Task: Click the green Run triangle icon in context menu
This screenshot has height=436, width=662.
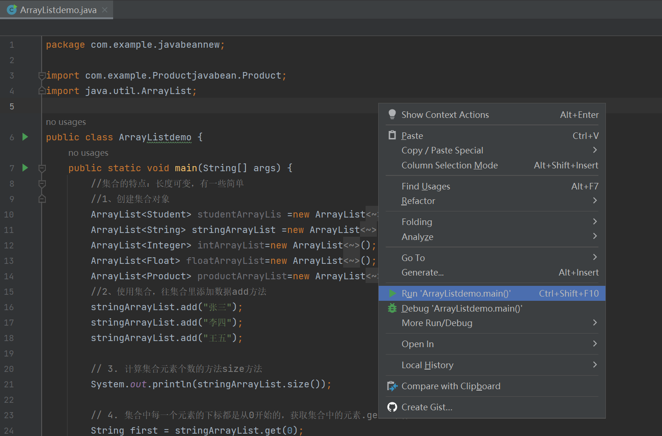Action: (x=393, y=293)
